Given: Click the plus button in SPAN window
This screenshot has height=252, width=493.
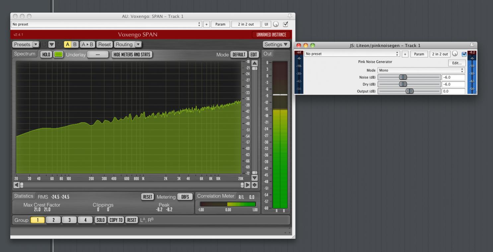Looking at the screenshot, I should pos(206,24).
